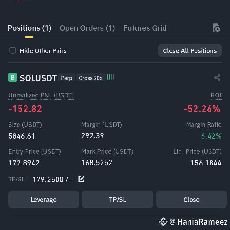
Task: Tap the risk level exclamation indicator
Action: 111,77
